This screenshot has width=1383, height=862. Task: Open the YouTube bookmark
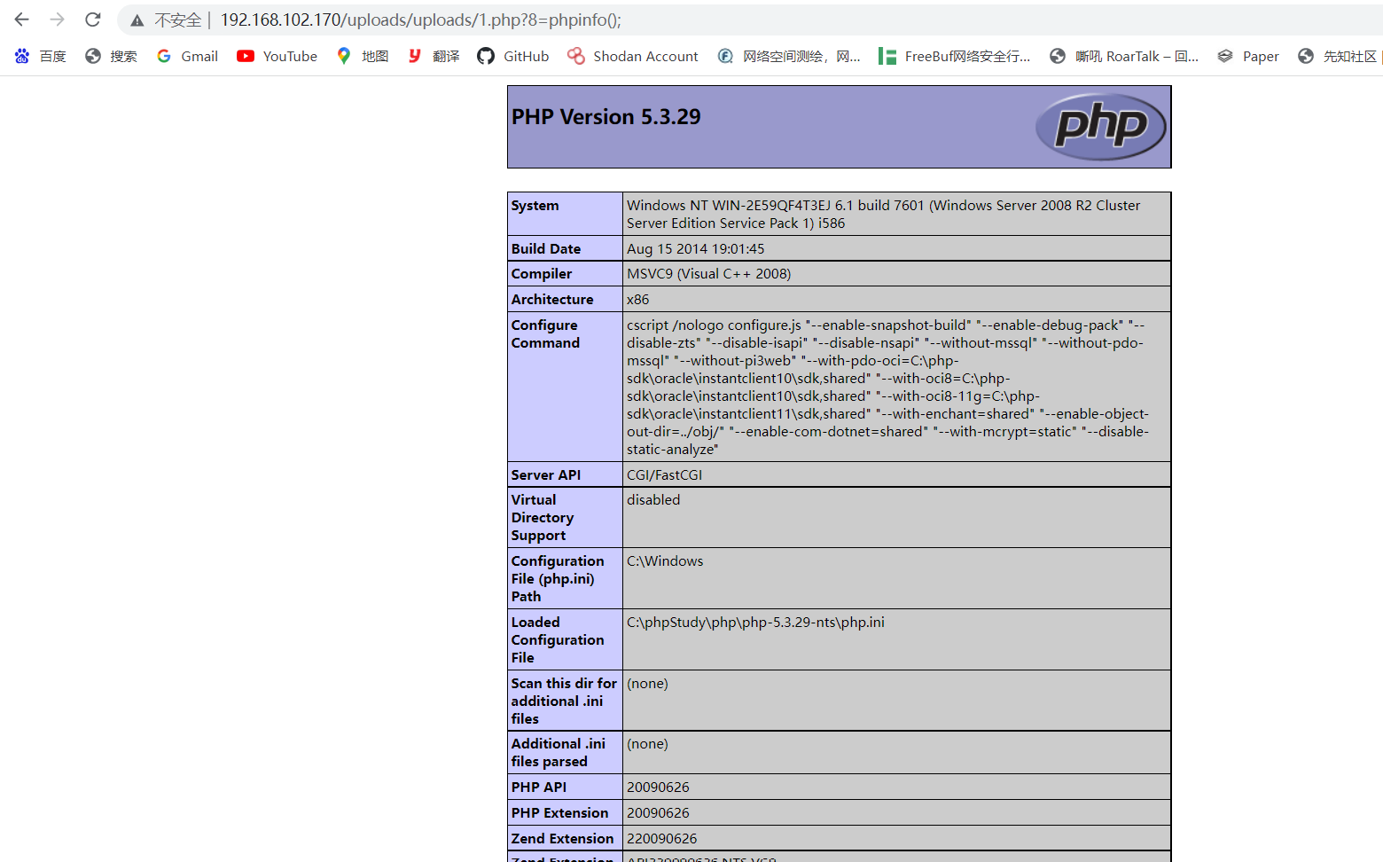pyautogui.click(x=277, y=56)
